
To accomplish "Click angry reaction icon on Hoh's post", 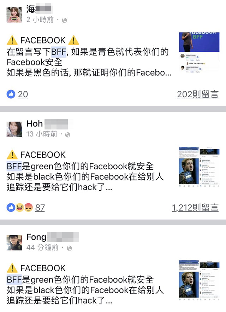I will [x=28, y=208].
